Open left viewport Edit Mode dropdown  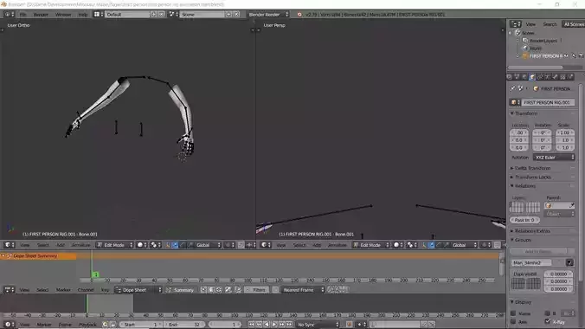(114, 245)
